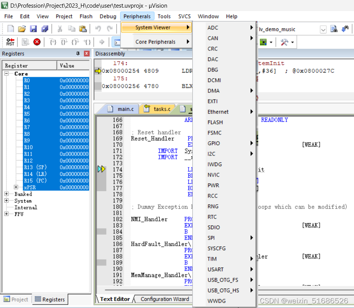The height and width of the screenshot is (308, 354).
Task: Select the R15 (PC) register value
Action: [x=74, y=180]
